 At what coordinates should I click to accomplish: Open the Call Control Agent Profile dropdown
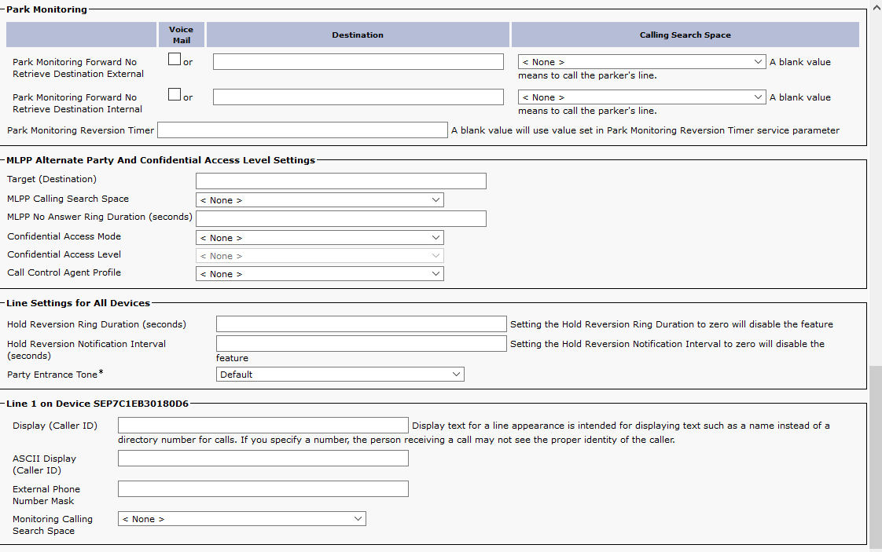(x=319, y=274)
